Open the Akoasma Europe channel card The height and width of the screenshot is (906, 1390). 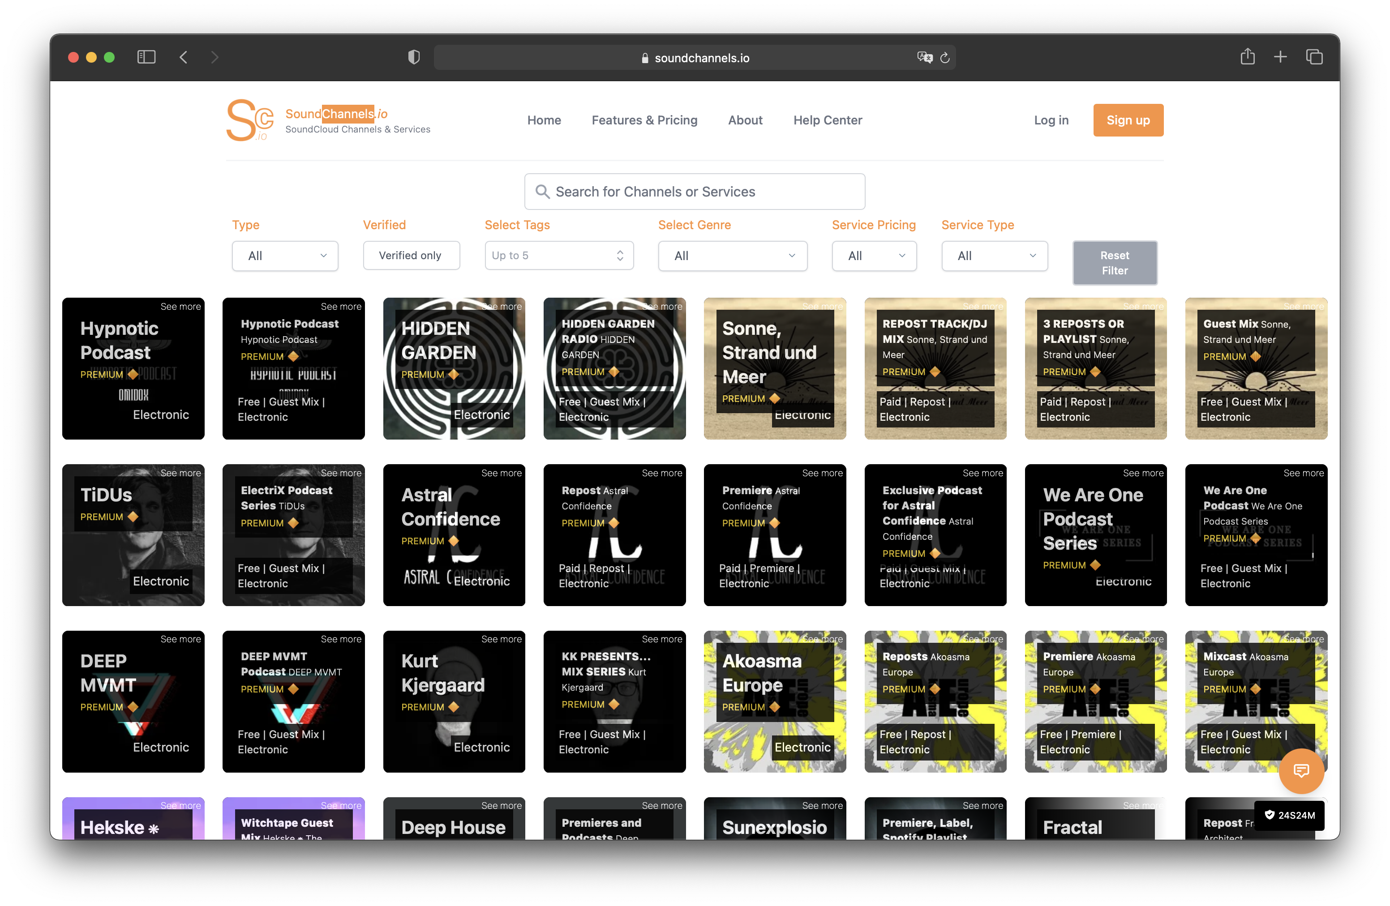774,701
